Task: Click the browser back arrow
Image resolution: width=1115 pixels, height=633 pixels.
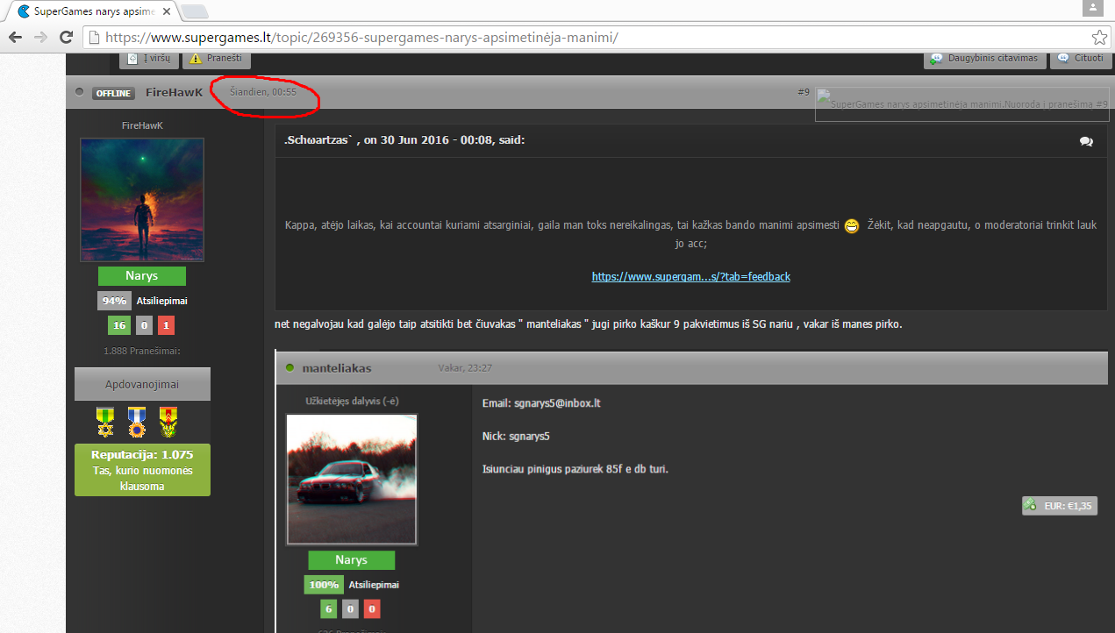Action: (x=14, y=38)
